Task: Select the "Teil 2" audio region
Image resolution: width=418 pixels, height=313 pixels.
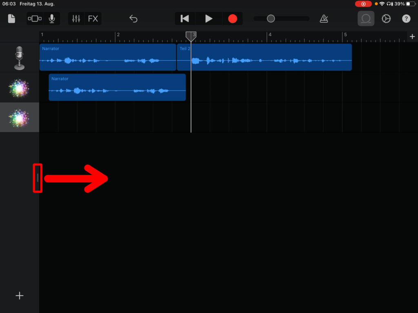Action: tap(264, 57)
